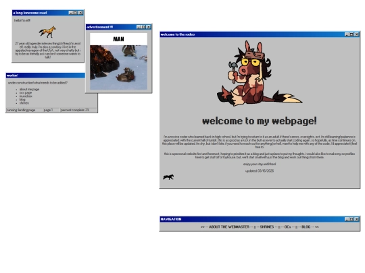Click 'under construction! what needs to be added?' text

tap(38, 83)
